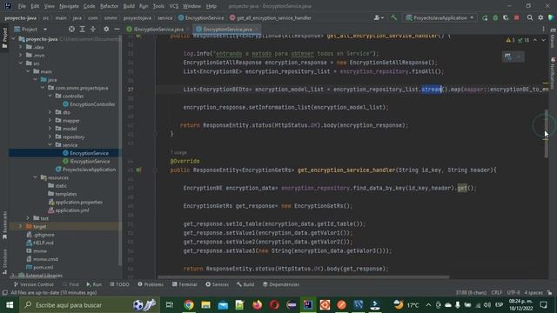Open the VCS menu
Image resolution: width=557 pixels, height=313 pixels.
tap(174, 6)
